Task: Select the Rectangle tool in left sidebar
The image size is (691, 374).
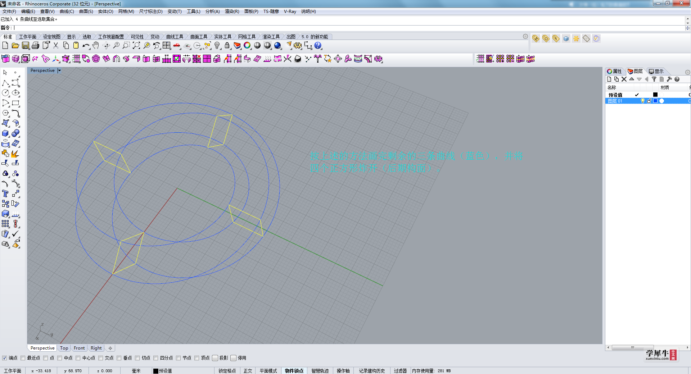Action: pyautogui.click(x=15, y=103)
